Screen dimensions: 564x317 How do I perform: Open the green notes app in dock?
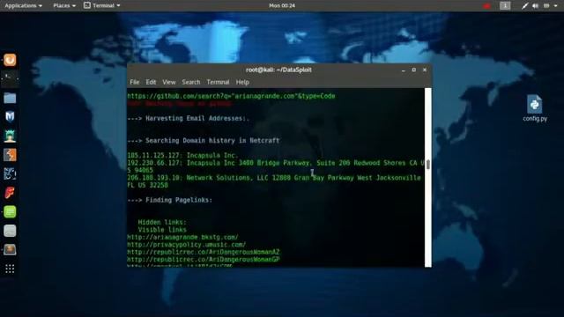point(10,212)
